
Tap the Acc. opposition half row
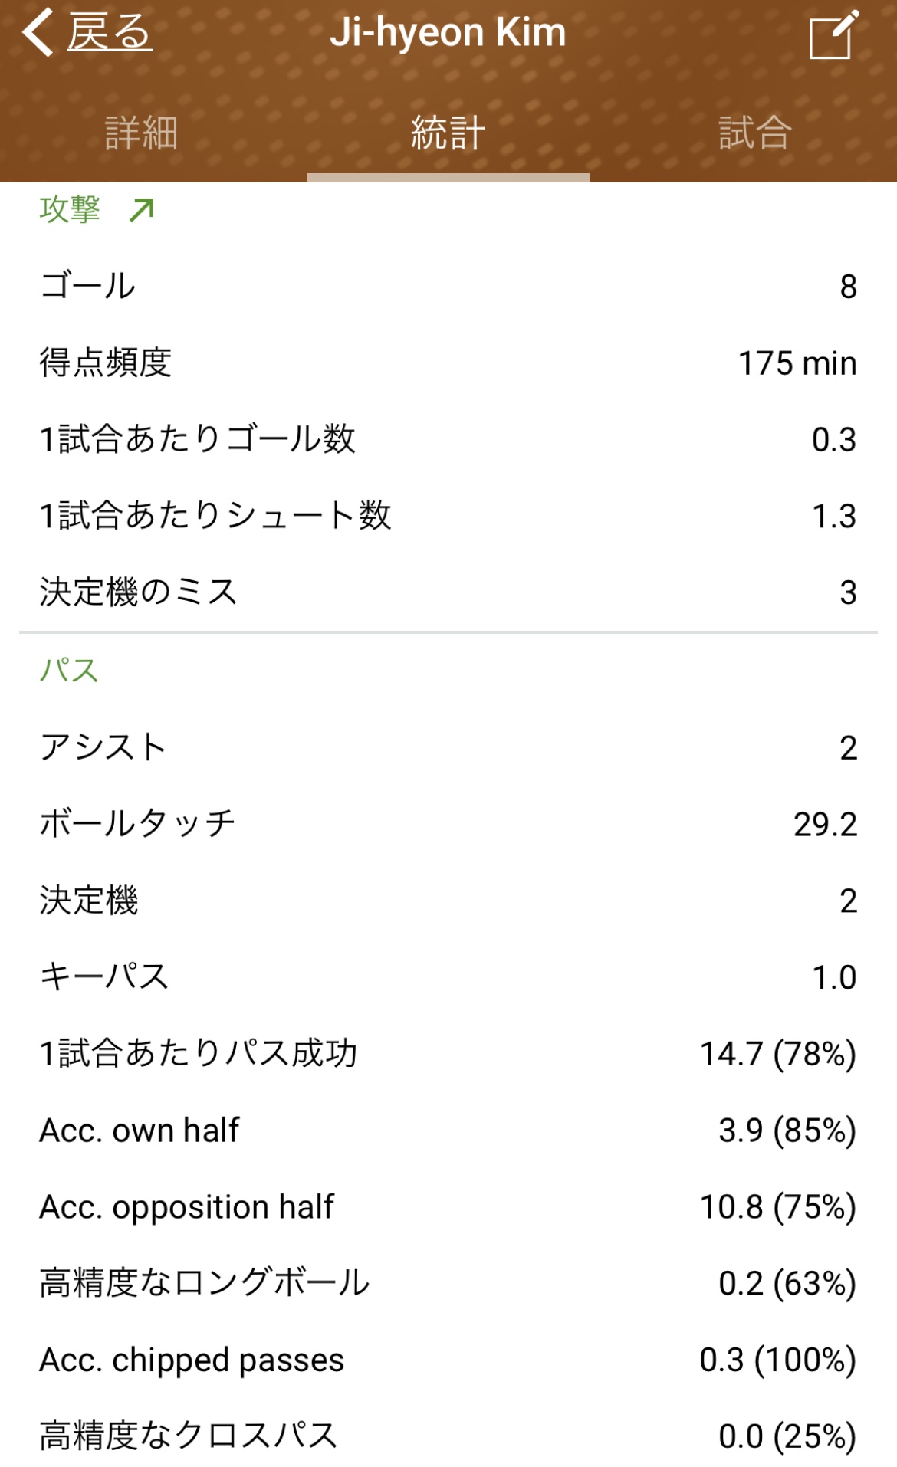[449, 1207]
